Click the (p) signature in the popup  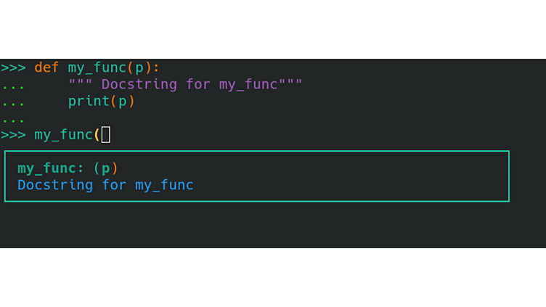(x=105, y=168)
